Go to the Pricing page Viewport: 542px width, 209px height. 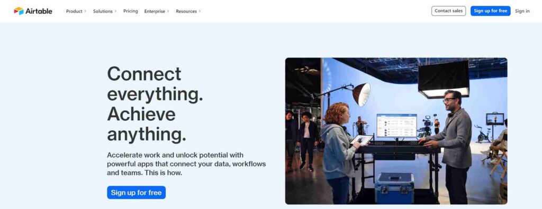click(131, 11)
